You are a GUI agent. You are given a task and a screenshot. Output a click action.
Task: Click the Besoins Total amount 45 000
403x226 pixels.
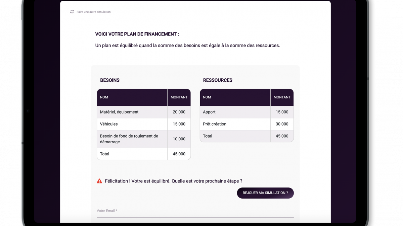[179, 154]
